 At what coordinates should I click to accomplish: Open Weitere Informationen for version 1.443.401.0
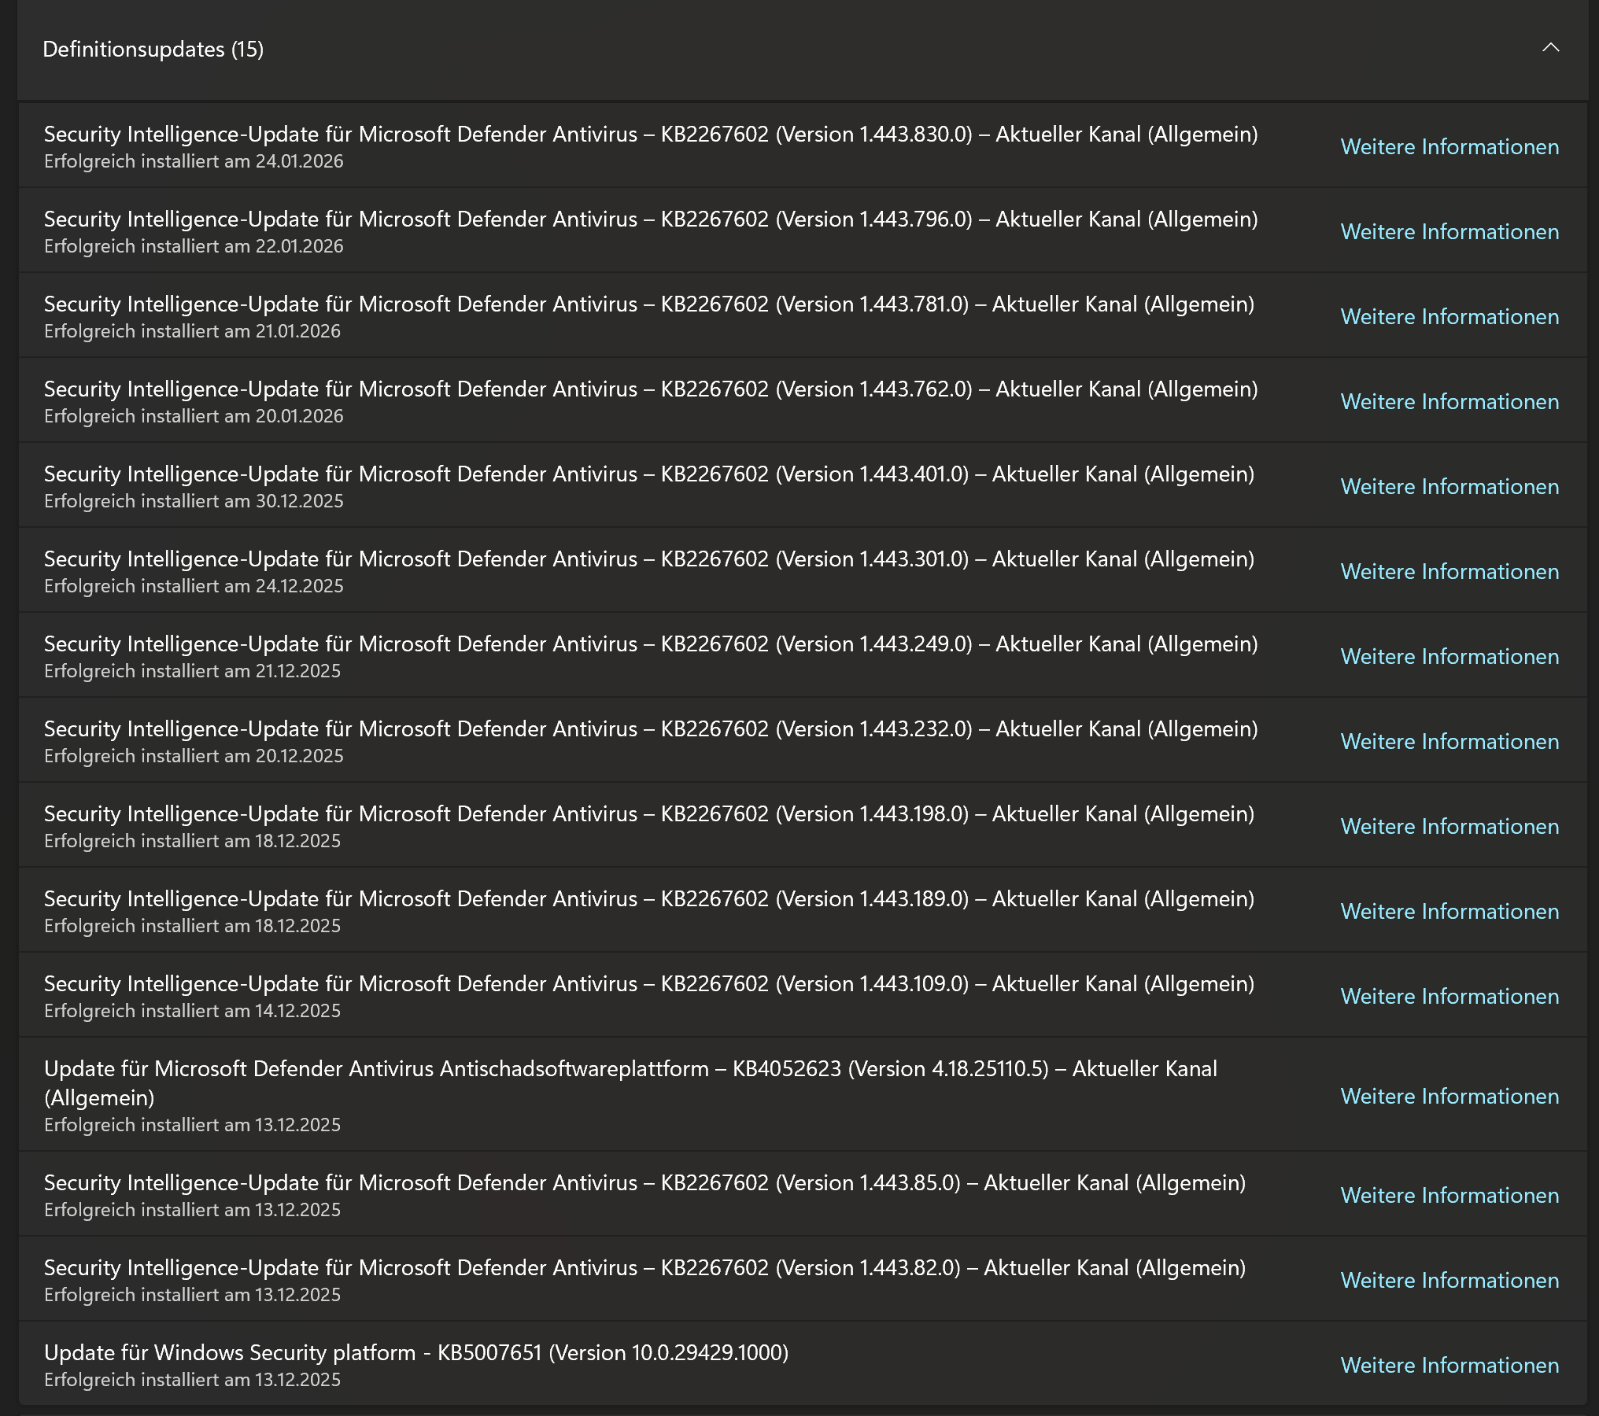pyautogui.click(x=1449, y=487)
